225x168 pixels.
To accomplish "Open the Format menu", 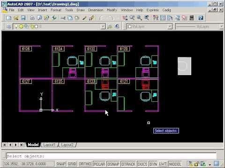I will 56,10.
